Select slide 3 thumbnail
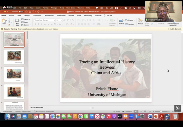This screenshot has height=127, width=183. (14, 74)
